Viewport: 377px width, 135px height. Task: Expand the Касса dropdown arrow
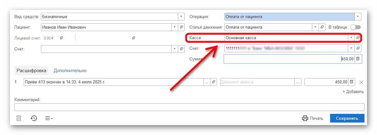tap(351, 38)
